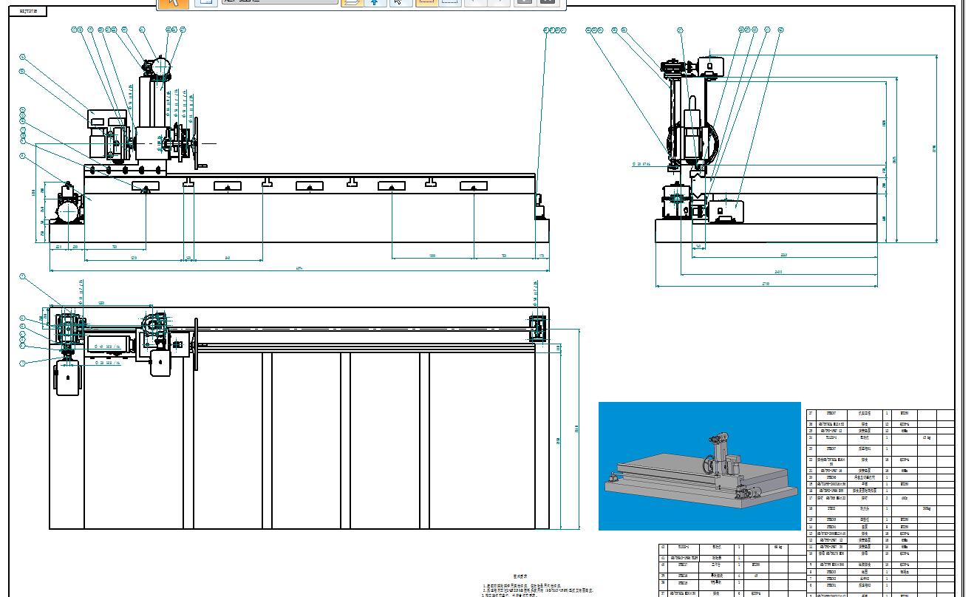Click the blue up-arrow toolbar button
The height and width of the screenshot is (597, 974).
[375, 2]
